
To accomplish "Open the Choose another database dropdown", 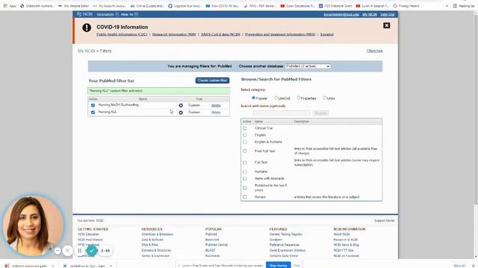I will coord(308,66).
